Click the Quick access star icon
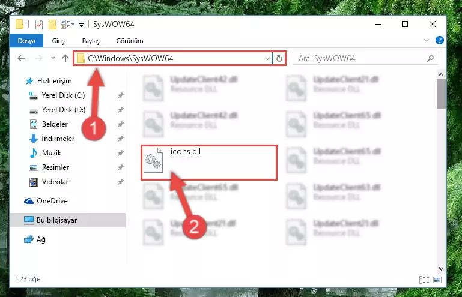The image size is (462, 297). [29, 81]
